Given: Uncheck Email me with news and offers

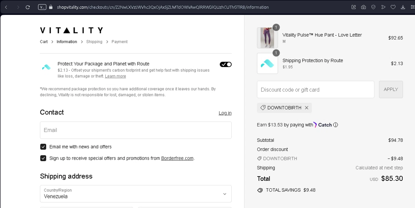Looking at the screenshot, I should tap(43, 147).
